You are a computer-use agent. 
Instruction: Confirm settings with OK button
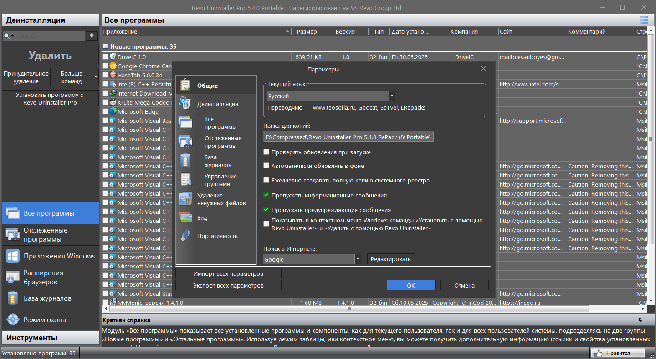point(411,285)
